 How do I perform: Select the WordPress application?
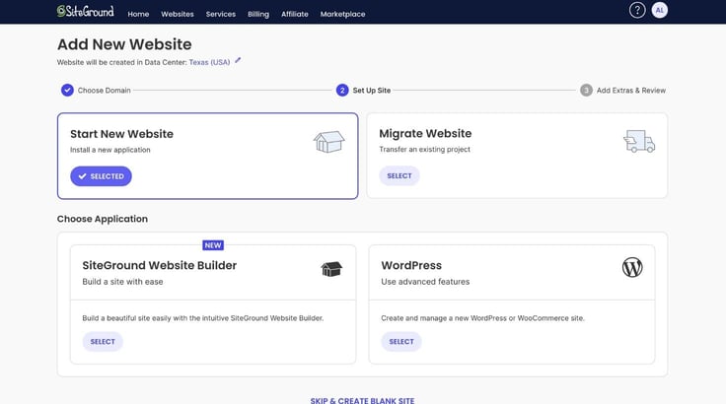tap(400, 342)
